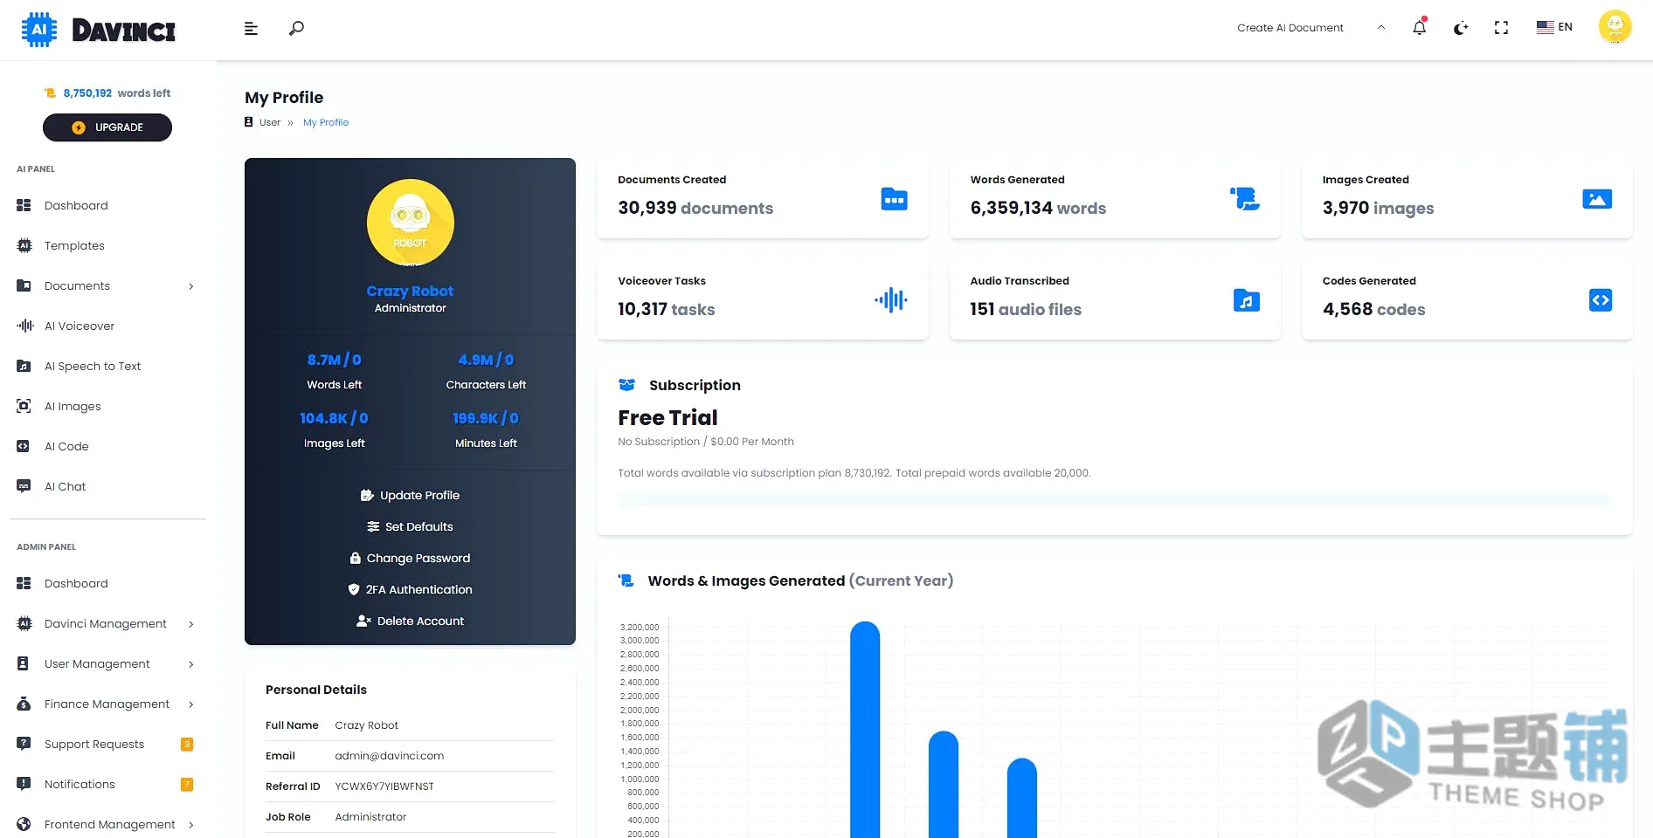
Task: Click the subscription usage progress bar
Action: tap(1114, 500)
